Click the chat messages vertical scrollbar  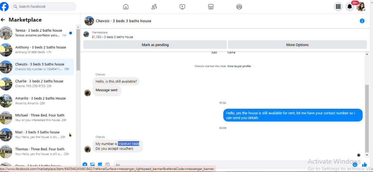[367, 118]
